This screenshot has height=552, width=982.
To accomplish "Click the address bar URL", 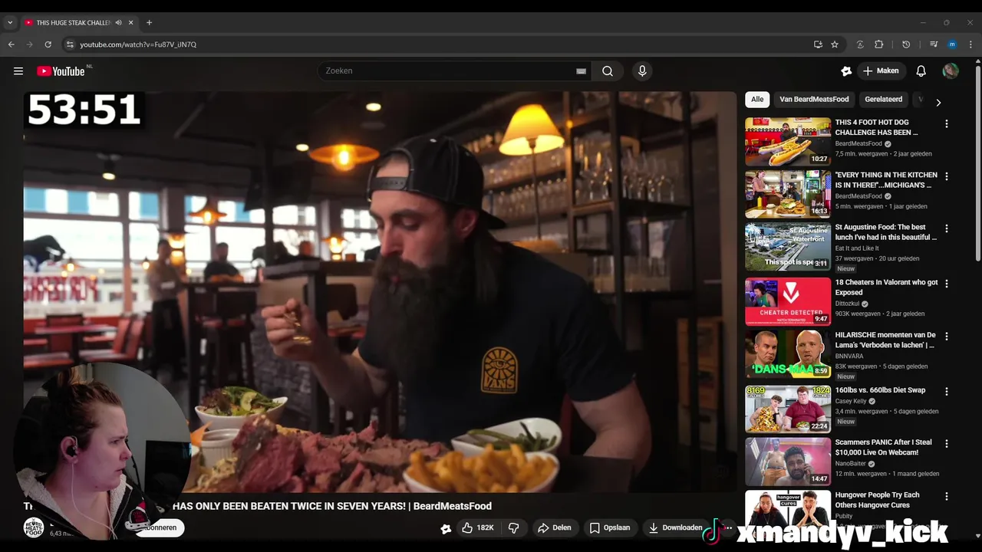I will pyautogui.click(x=138, y=44).
